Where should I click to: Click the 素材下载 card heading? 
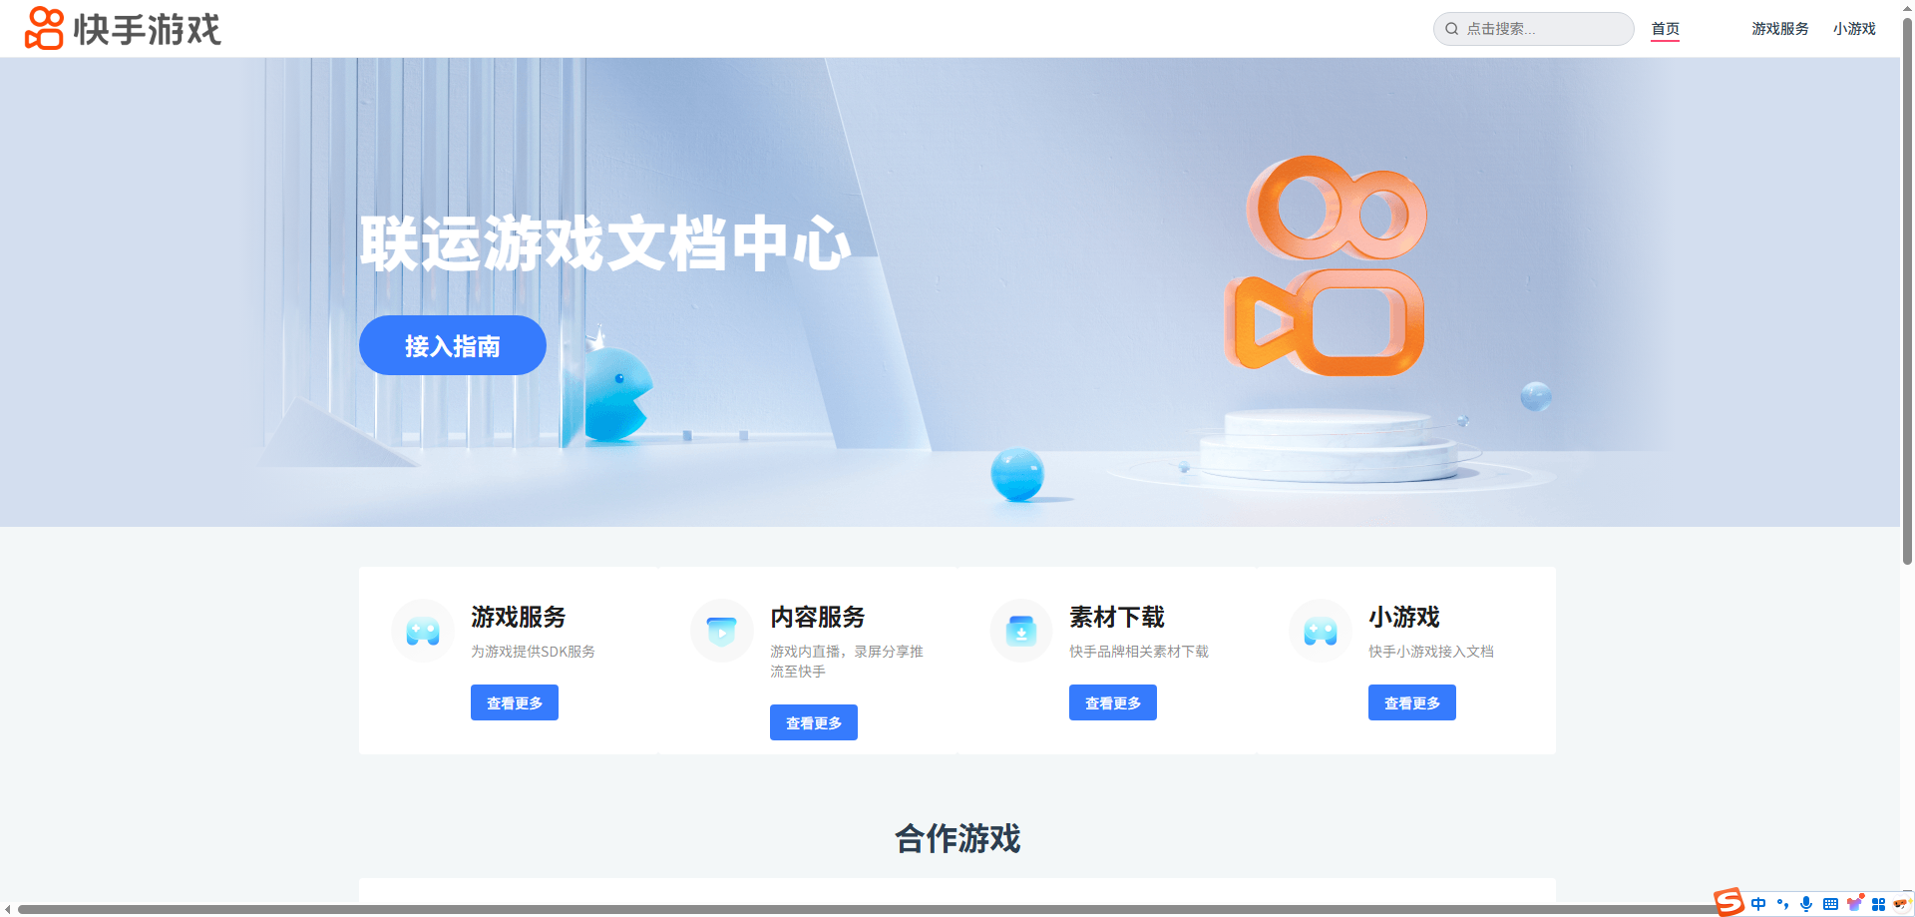click(1117, 617)
